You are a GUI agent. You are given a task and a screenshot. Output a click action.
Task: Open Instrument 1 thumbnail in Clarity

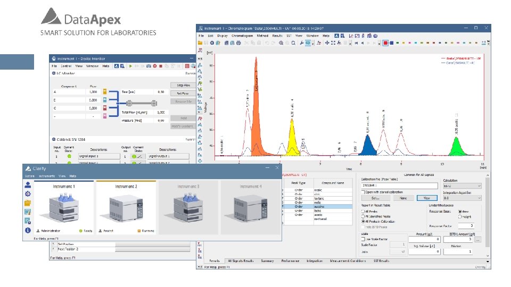coord(64,207)
